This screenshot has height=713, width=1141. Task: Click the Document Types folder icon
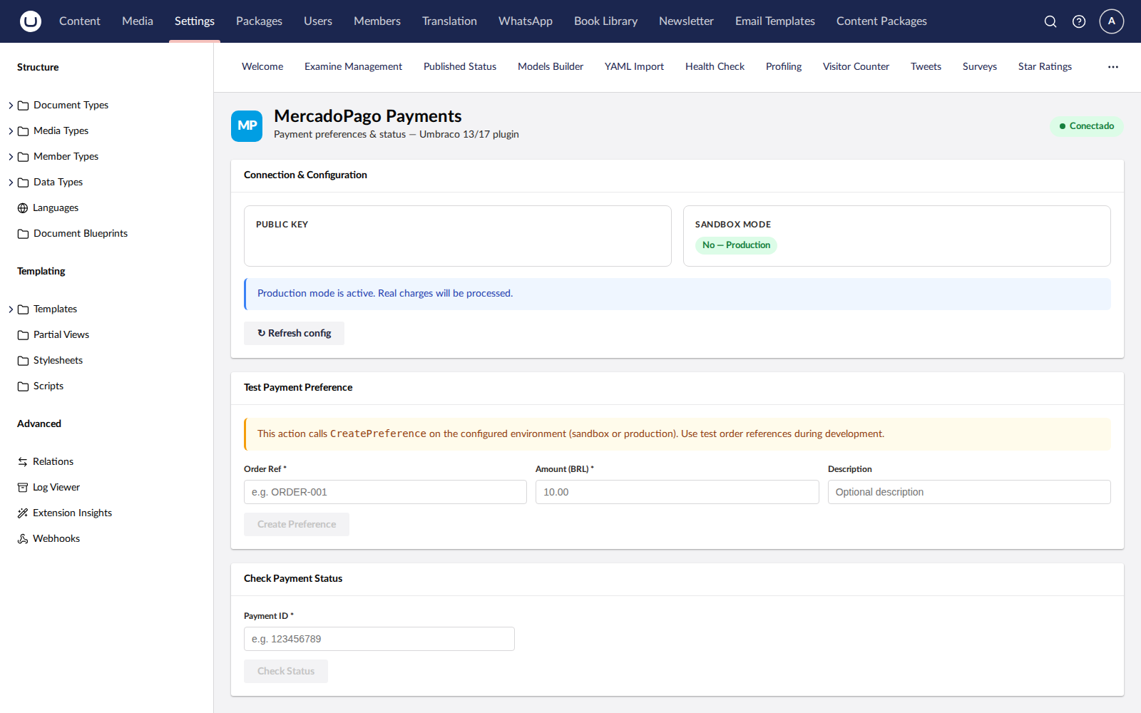23,106
